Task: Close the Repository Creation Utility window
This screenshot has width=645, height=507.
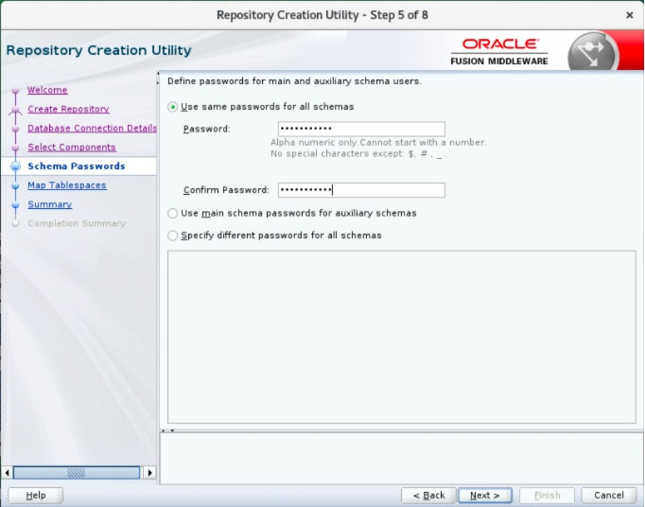Action: (629, 15)
